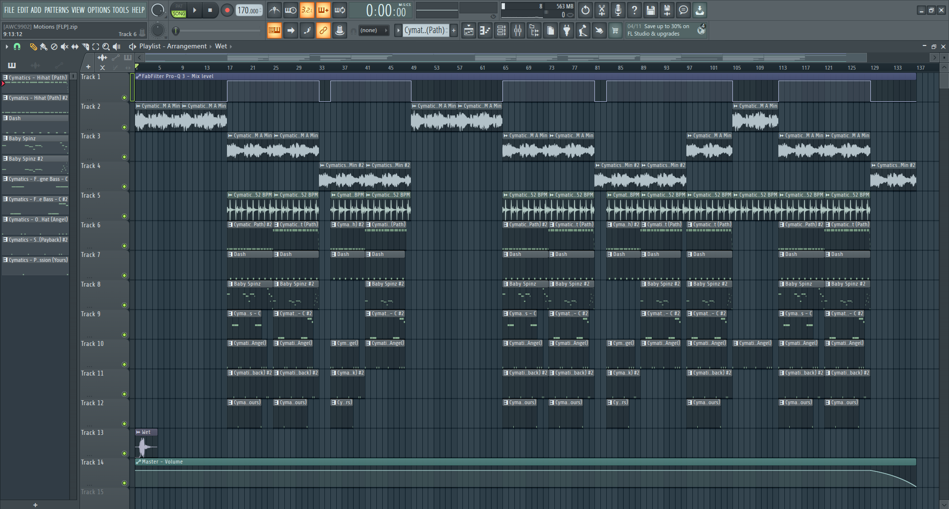Click the tempo 170.000 field
The image size is (949, 509).
pos(249,10)
